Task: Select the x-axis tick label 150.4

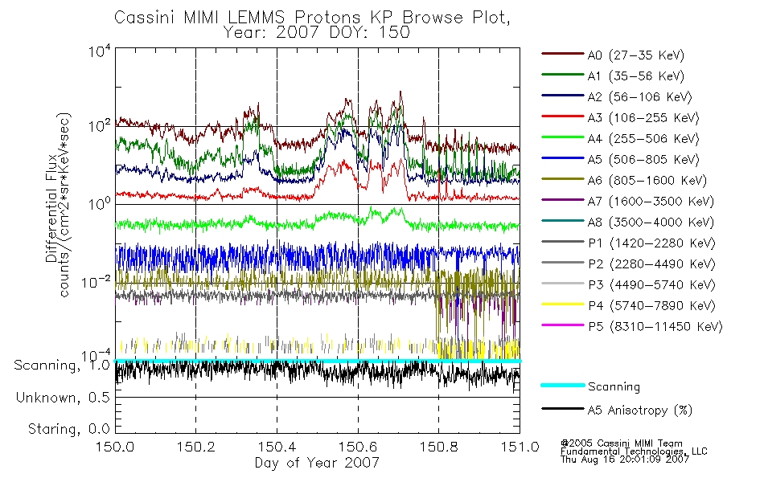Action: (277, 447)
